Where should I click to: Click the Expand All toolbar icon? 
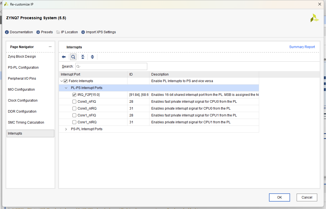coord(92,57)
